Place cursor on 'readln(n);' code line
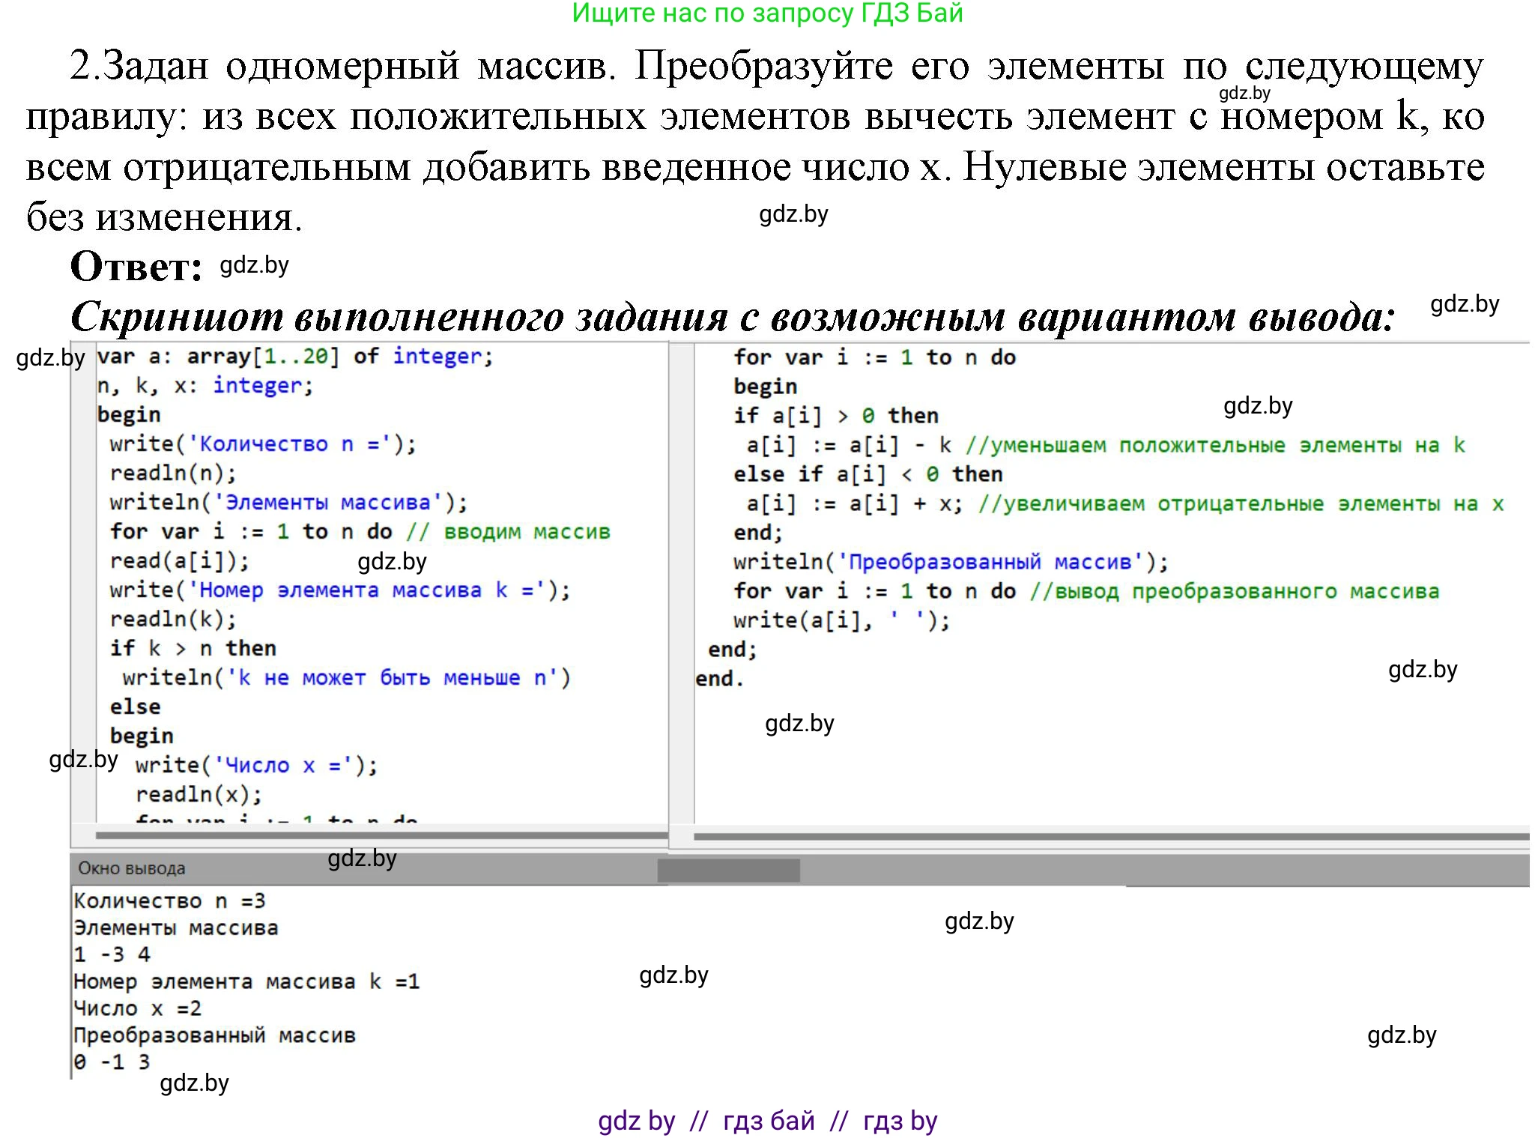Screen dimensions: 1538x1138 click(173, 473)
